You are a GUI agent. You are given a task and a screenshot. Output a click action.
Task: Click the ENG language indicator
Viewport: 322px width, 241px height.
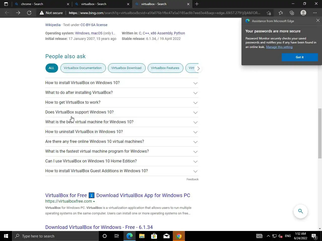point(288,236)
